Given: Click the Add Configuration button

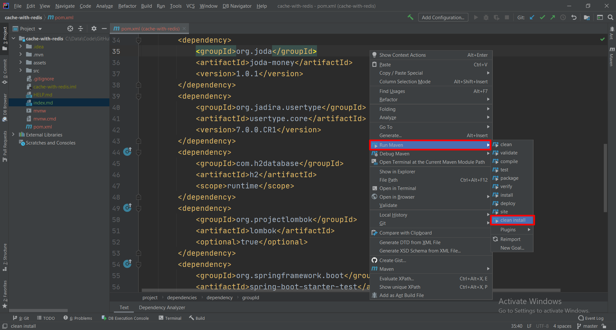Looking at the screenshot, I should click(443, 17).
